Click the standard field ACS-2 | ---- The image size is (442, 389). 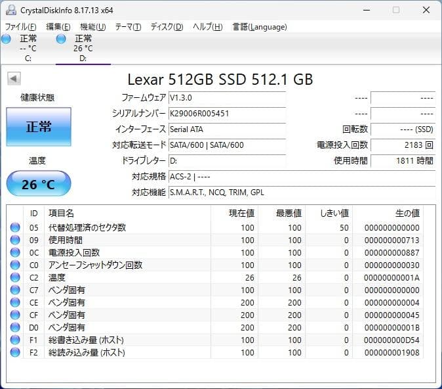[x=302, y=177]
